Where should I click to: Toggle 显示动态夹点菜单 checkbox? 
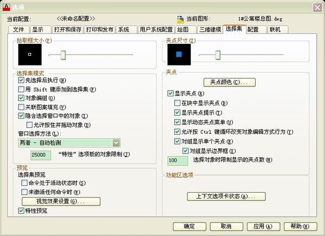[x=177, y=122]
